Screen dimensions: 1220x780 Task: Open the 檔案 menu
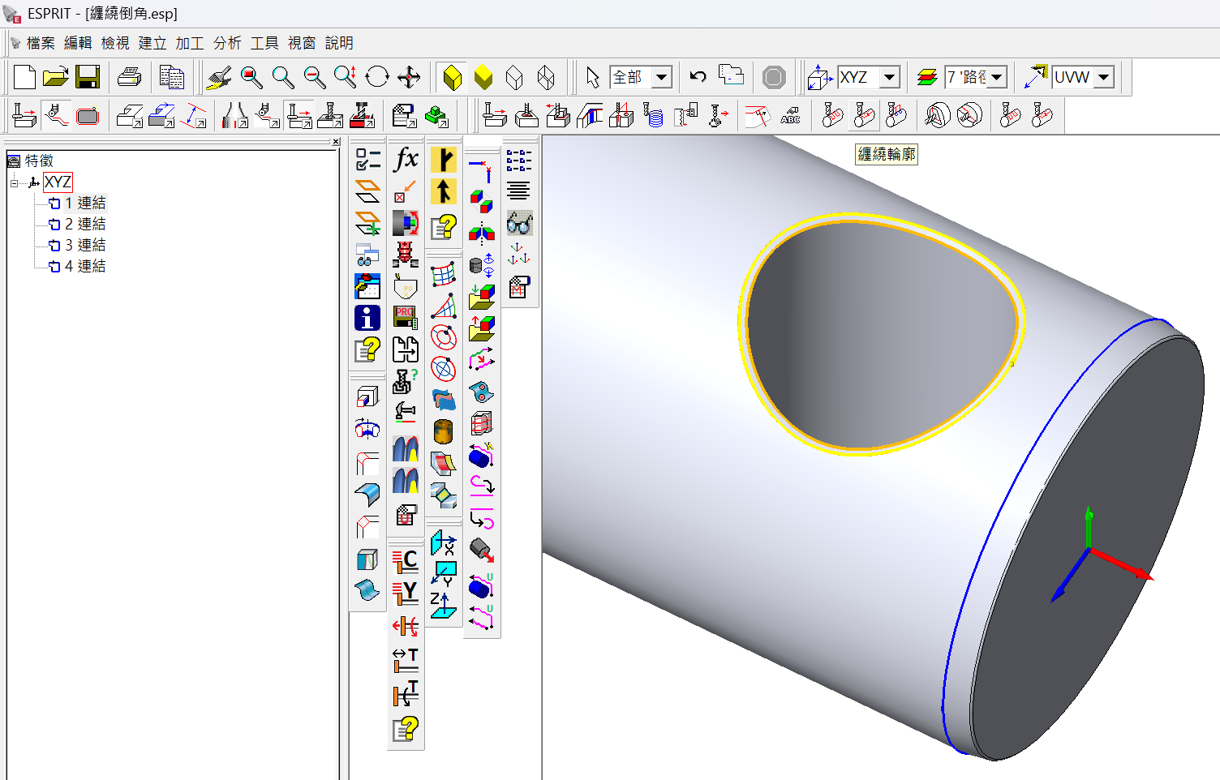pyautogui.click(x=41, y=43)
